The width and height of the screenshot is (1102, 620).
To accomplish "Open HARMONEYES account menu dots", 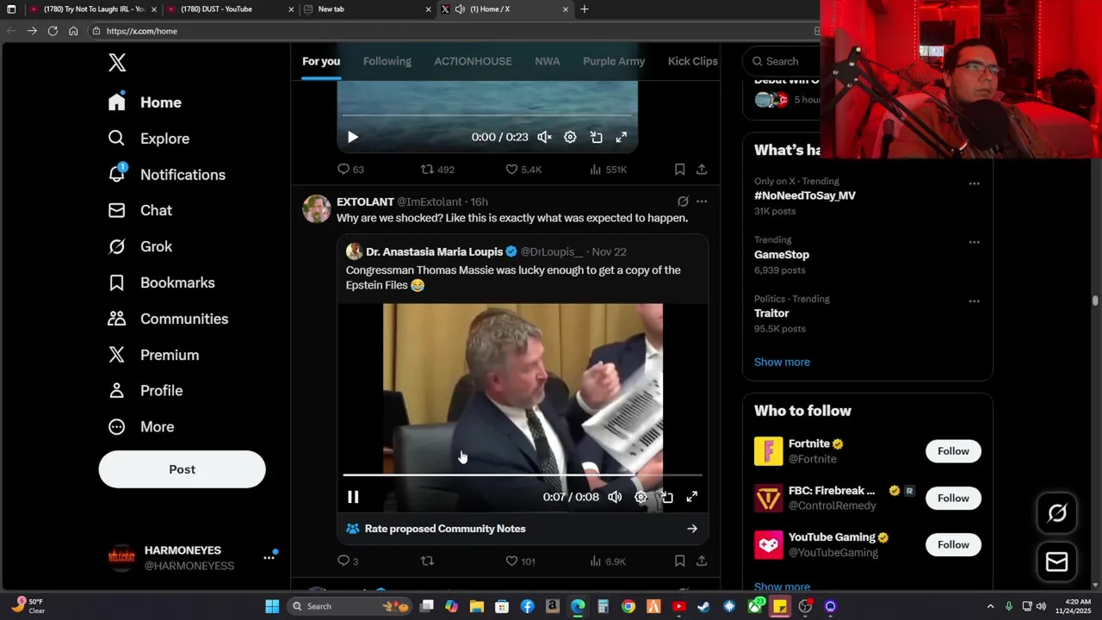I will (x=269, y=557).
